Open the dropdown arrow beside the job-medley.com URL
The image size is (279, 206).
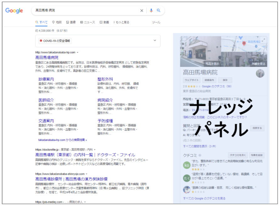(85, 202)
